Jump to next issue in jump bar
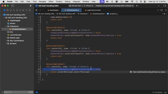The height and width of the screenshot is (94, 168). click(166, 14)
